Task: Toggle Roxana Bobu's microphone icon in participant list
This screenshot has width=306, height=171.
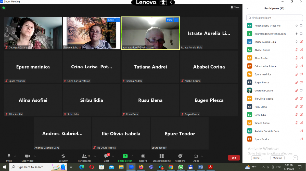Action: [x=297, y=26]
